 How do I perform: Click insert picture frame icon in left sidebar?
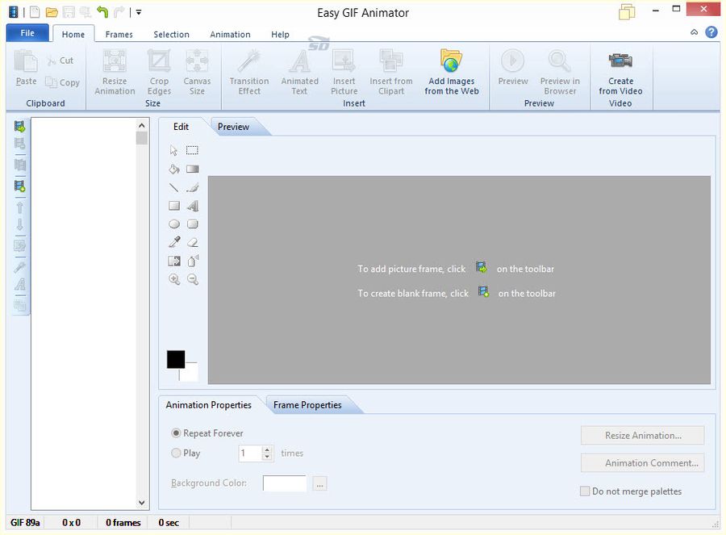coord(20,127)
